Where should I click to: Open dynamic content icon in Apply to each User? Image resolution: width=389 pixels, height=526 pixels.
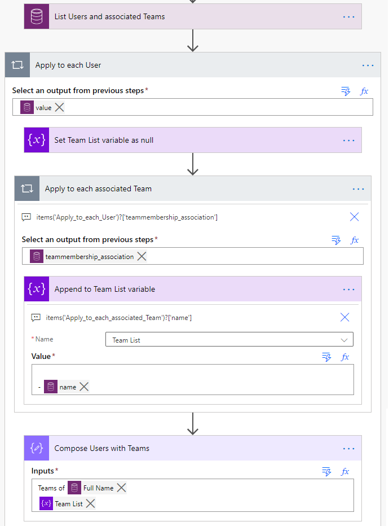point(346,91)
